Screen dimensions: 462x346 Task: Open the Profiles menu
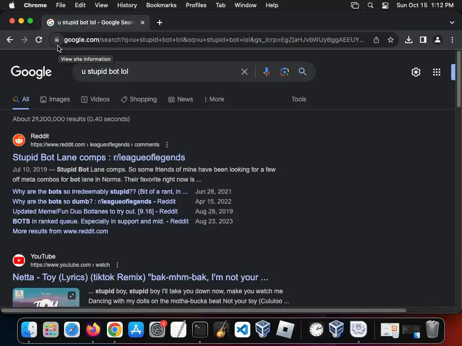coord(196,5)
